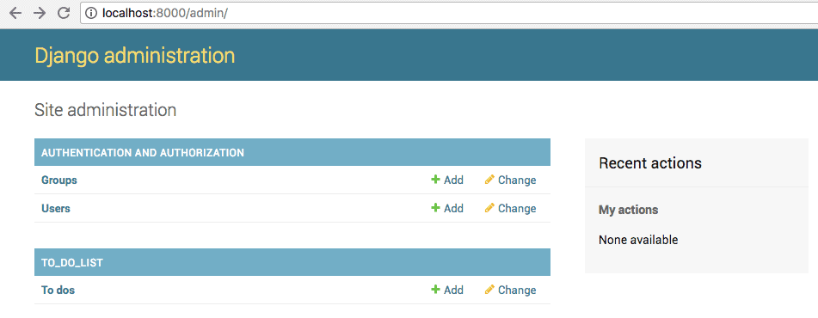Click the Django administration title
The image size is (818, 318).
(134, 55)
